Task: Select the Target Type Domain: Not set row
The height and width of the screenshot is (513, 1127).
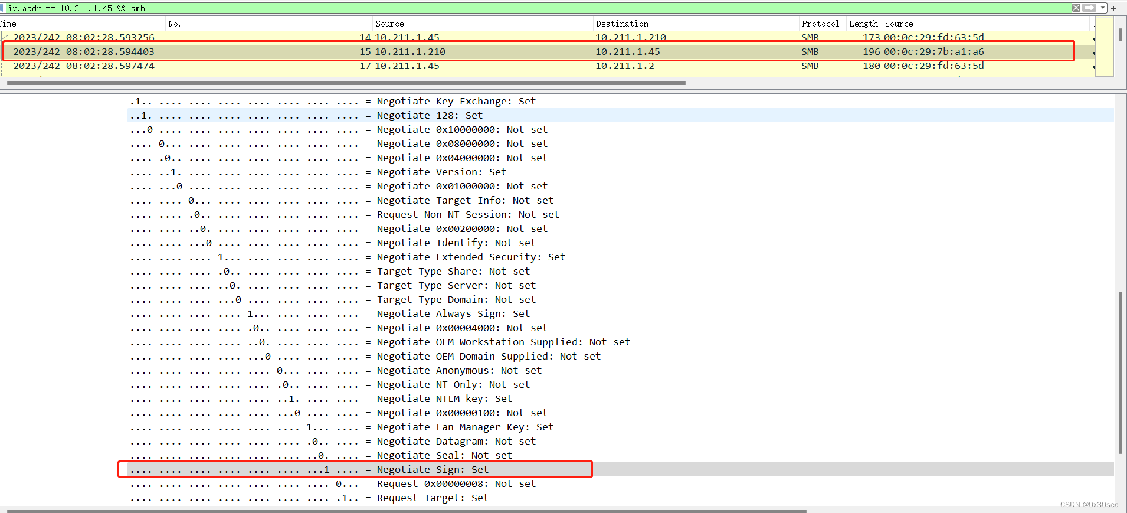Action: point(621,300)
